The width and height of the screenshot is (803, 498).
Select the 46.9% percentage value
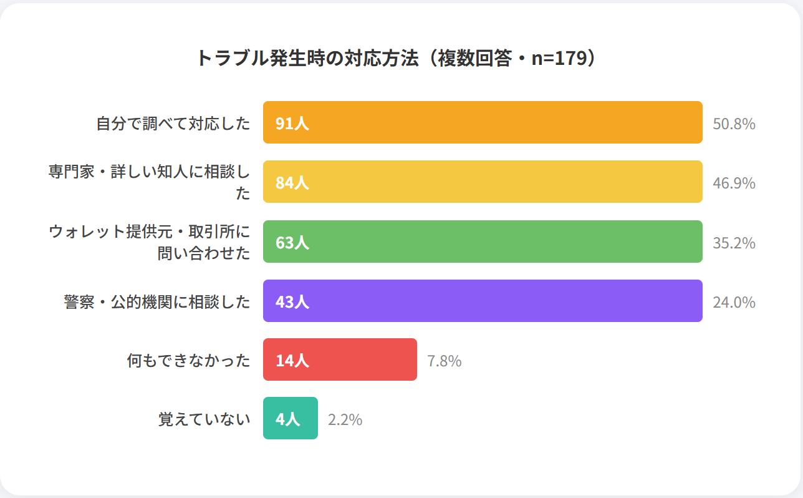(x=734, y=183)
